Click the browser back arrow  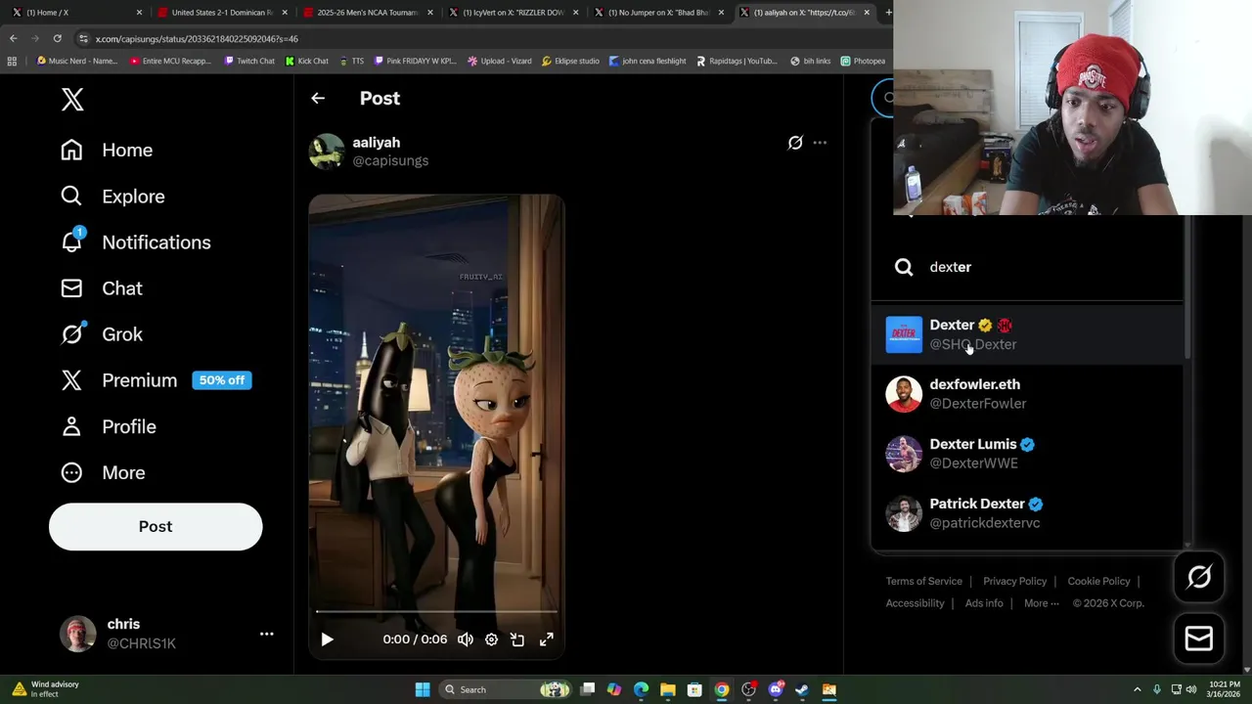(13, 38)
